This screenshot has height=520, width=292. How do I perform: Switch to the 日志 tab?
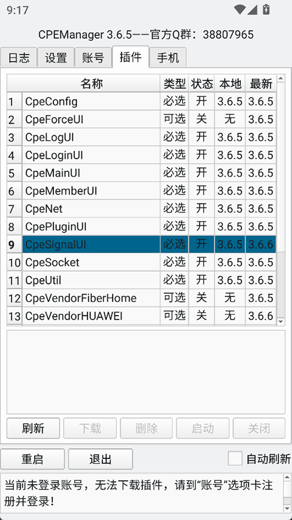[x=18, y=57]
